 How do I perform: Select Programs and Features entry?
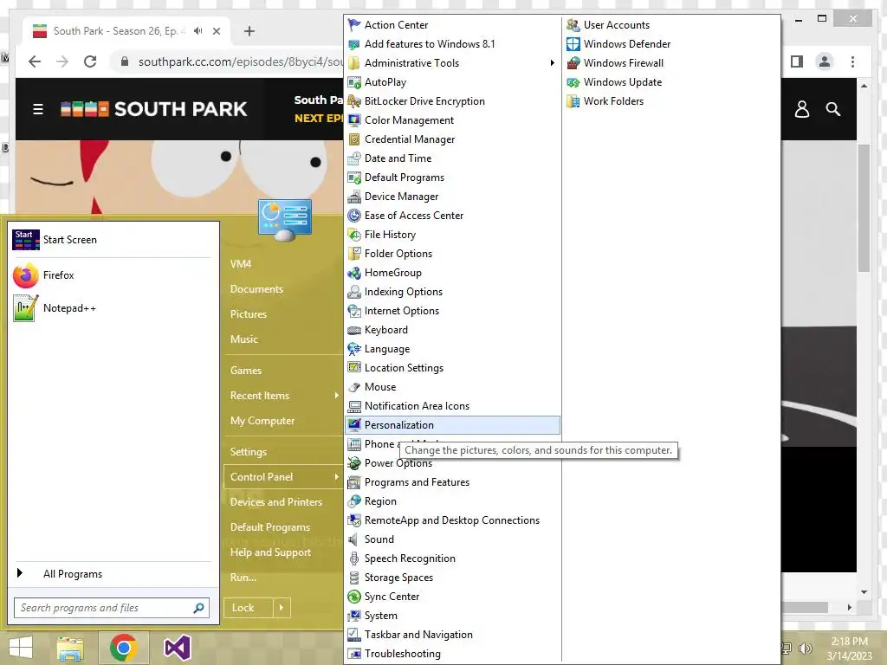[x=452, y=482]
